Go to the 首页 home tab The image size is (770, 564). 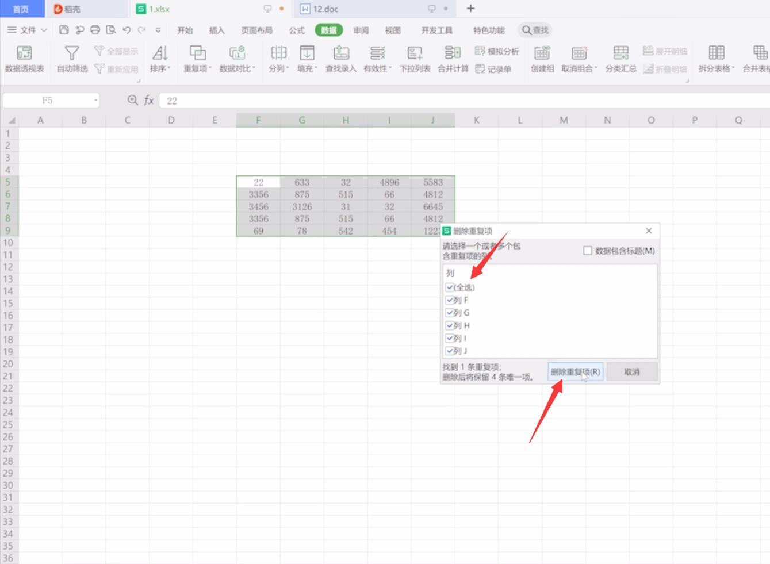point(21,9)
